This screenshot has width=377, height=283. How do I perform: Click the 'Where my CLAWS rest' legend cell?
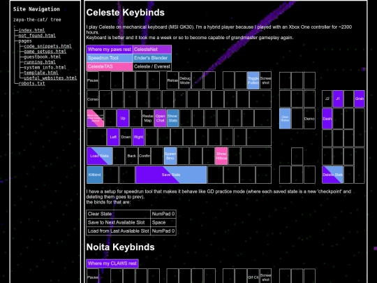tap(112, 263)
